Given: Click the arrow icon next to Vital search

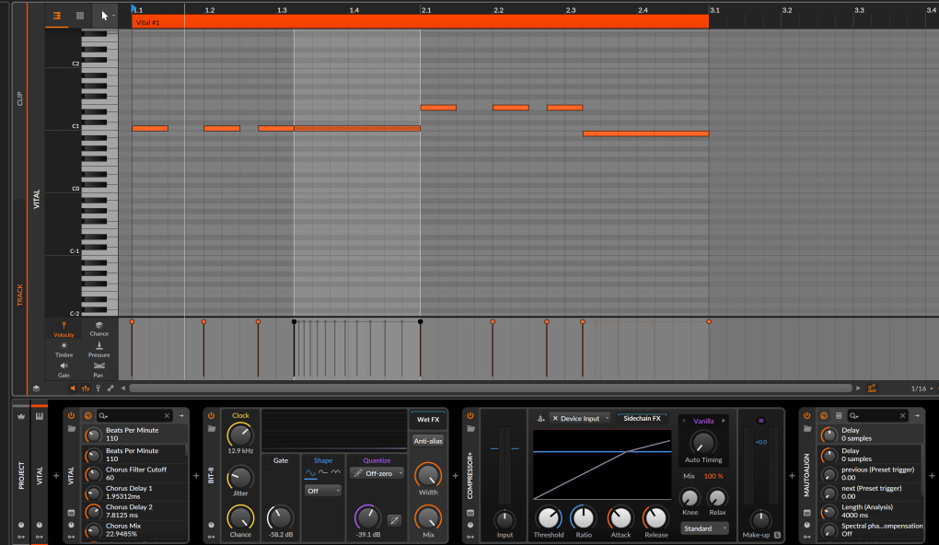Looking at the screenshot, I should pos(180,415).
